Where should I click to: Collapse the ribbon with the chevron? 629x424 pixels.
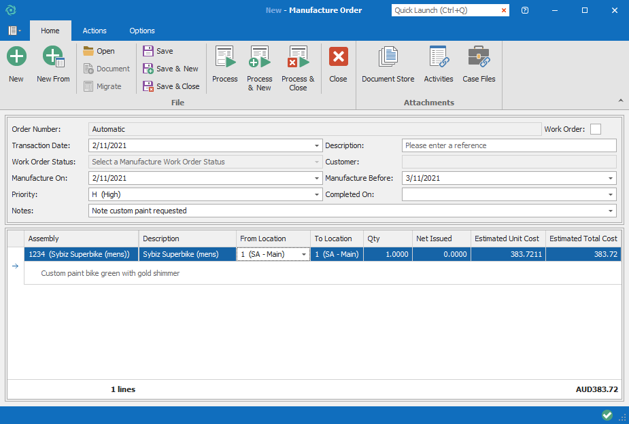pos(620,101)
